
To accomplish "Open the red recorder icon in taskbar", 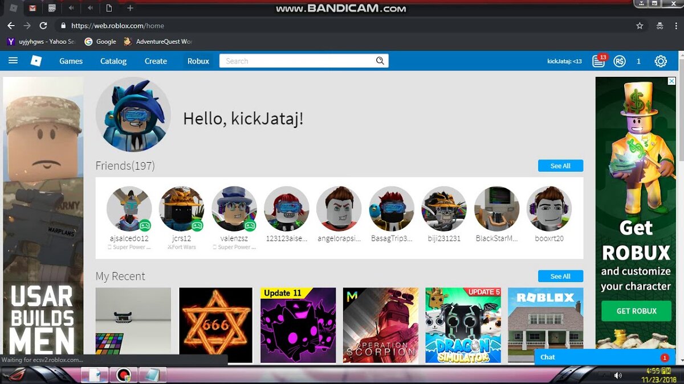I will pyautogui.click(x=124, y=375).
